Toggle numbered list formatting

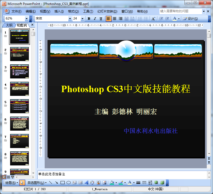pyautogui.click(x=140, y=19)
